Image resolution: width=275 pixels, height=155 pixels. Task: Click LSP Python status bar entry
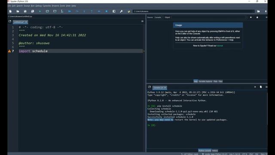coord(190,154)
